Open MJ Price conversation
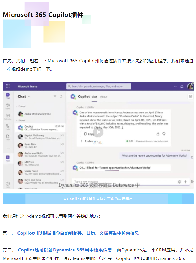The height and width of the screenshot is (263, 196). 40,163
